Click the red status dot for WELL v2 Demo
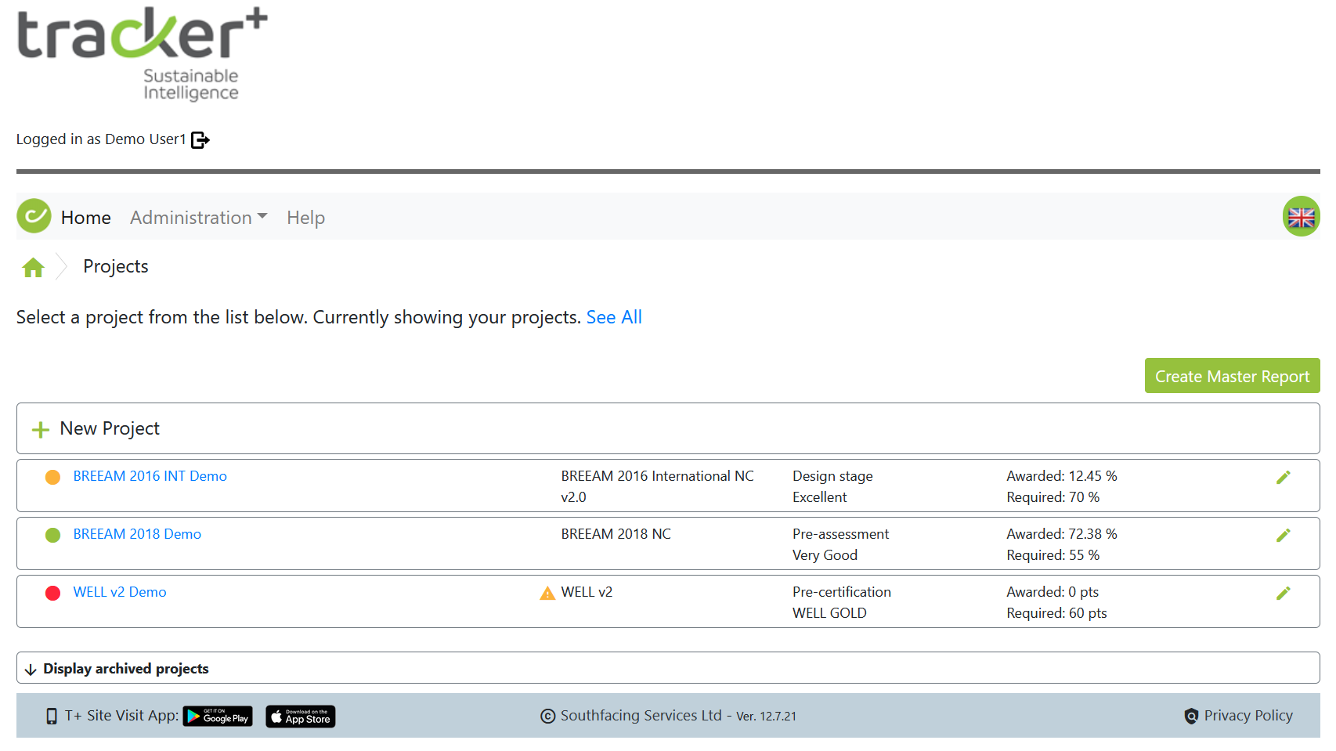Screen dimensions: 1336x751 [52, 593]
